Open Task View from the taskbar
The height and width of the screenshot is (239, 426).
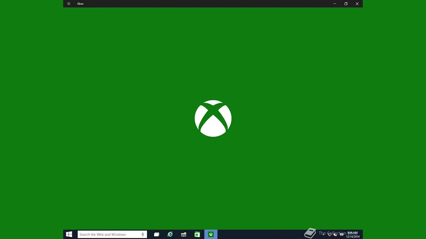point(157,234)
